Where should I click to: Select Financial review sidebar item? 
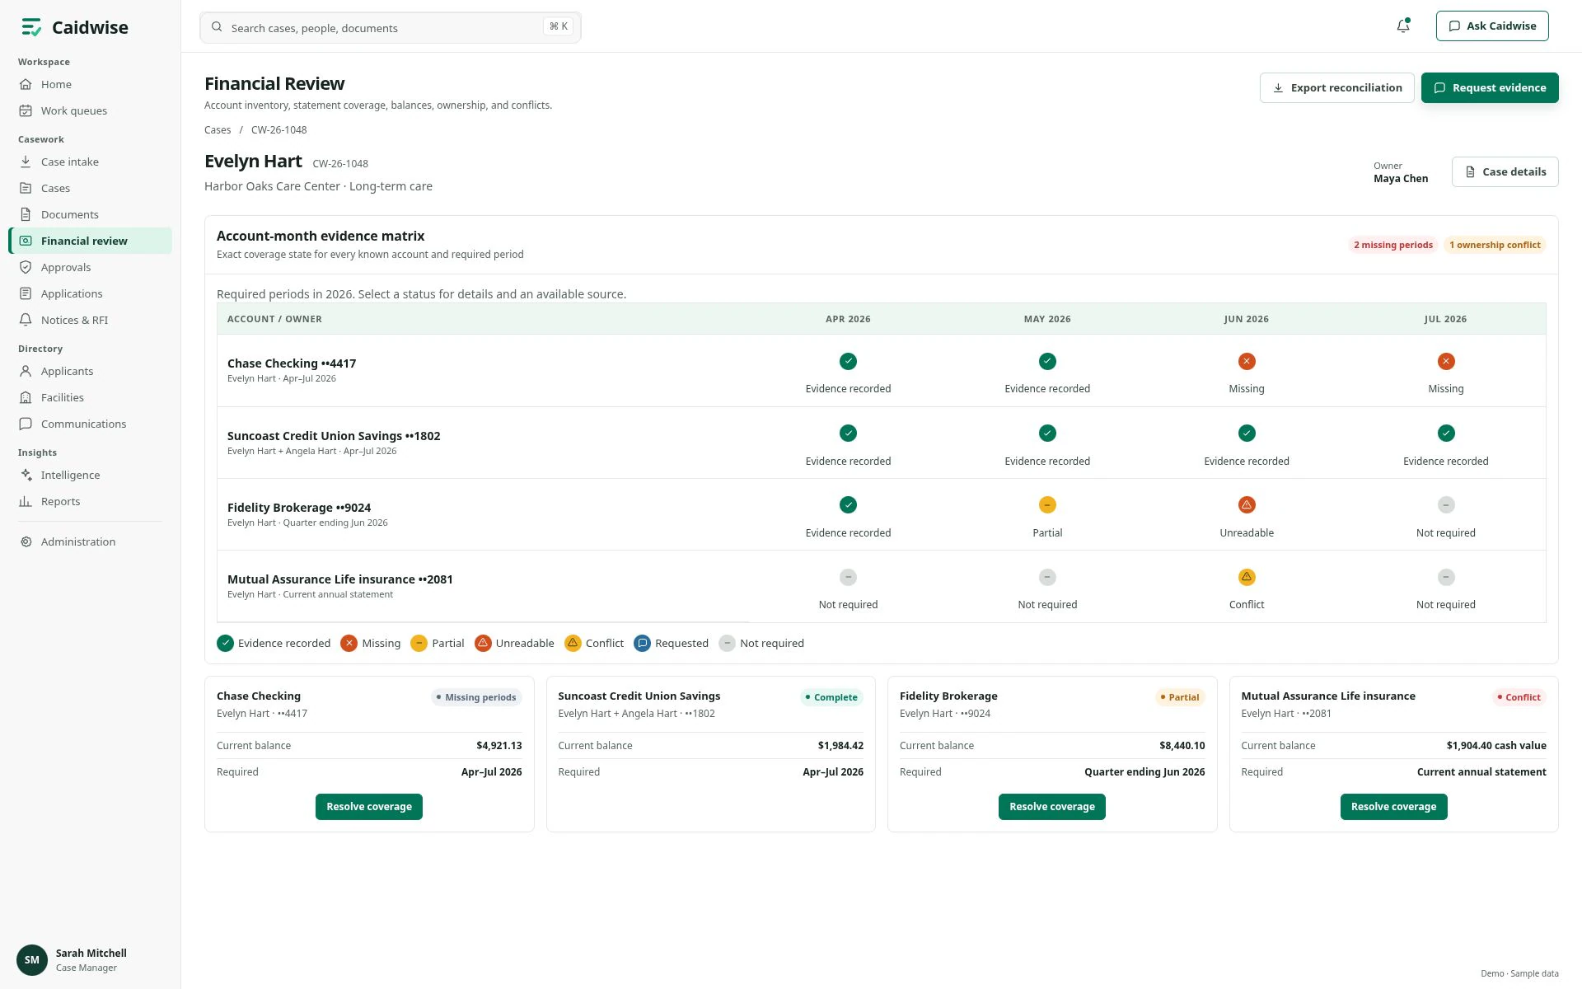tap(91, 241)
